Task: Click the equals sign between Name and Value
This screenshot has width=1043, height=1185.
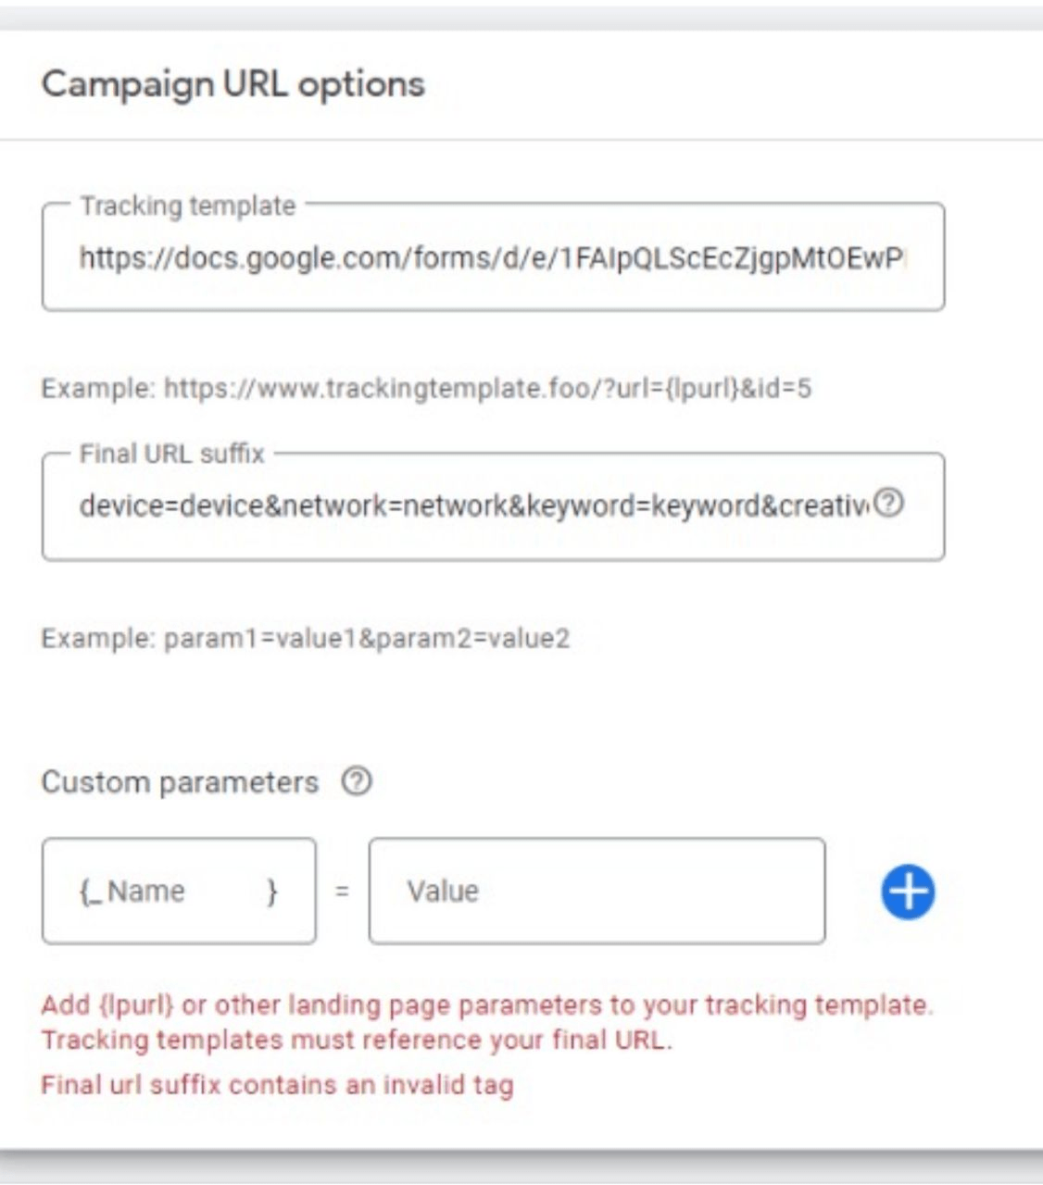Action: pos(342,892)
